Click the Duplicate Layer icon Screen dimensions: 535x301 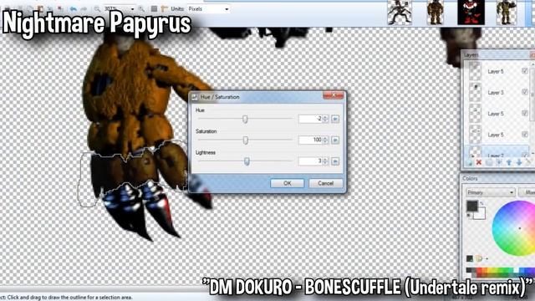(x=489, y=163)
